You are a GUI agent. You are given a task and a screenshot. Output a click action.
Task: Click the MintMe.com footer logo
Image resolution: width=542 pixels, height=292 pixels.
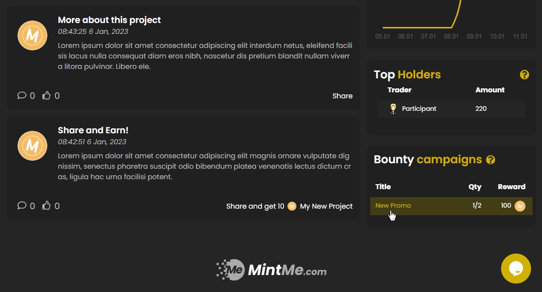pos(271,270)
